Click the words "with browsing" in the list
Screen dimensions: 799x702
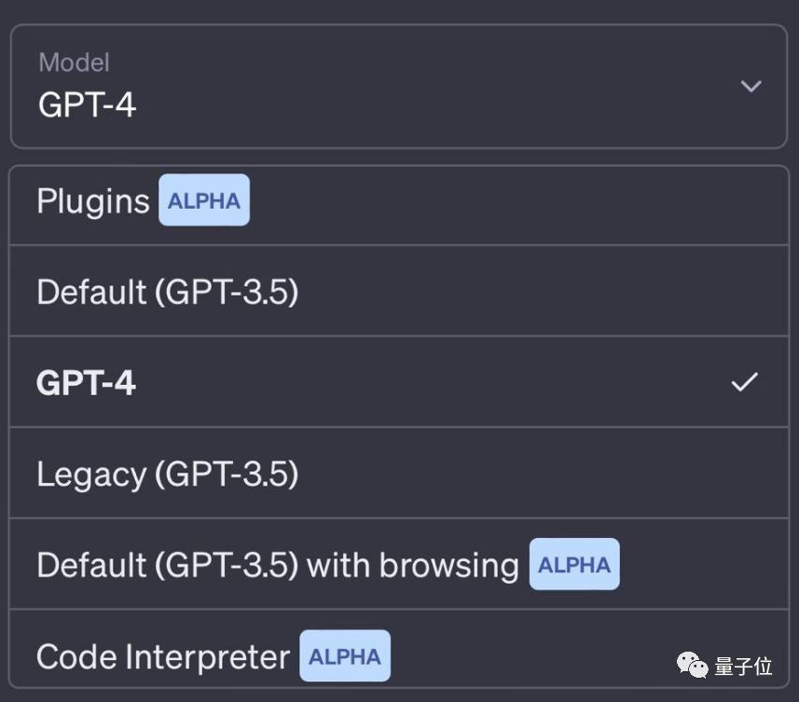click(x=413, y=565)
